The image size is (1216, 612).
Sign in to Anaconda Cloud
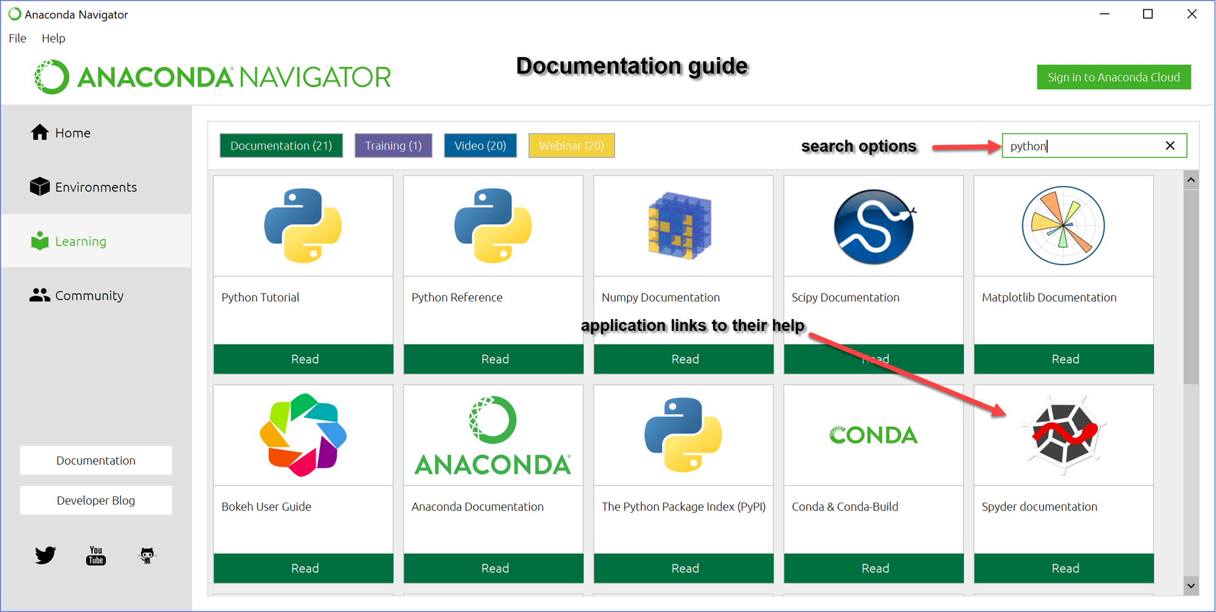pyautogui.click(x=1114, y=77)
